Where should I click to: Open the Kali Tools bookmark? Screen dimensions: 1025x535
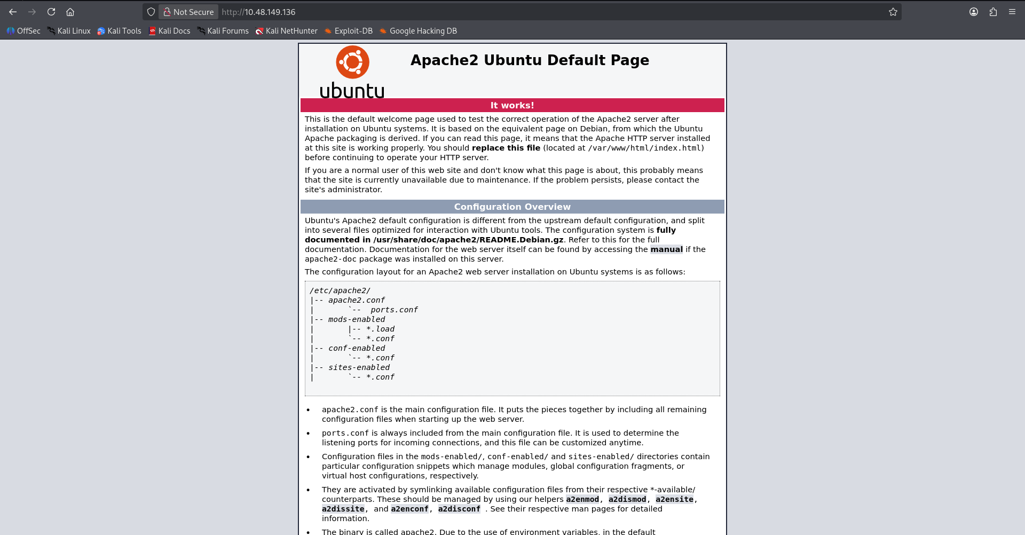[x=119, y=31]
